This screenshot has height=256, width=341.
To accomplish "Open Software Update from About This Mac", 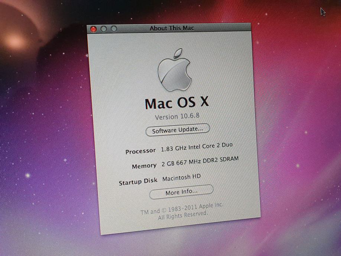I will click(178, 129).
